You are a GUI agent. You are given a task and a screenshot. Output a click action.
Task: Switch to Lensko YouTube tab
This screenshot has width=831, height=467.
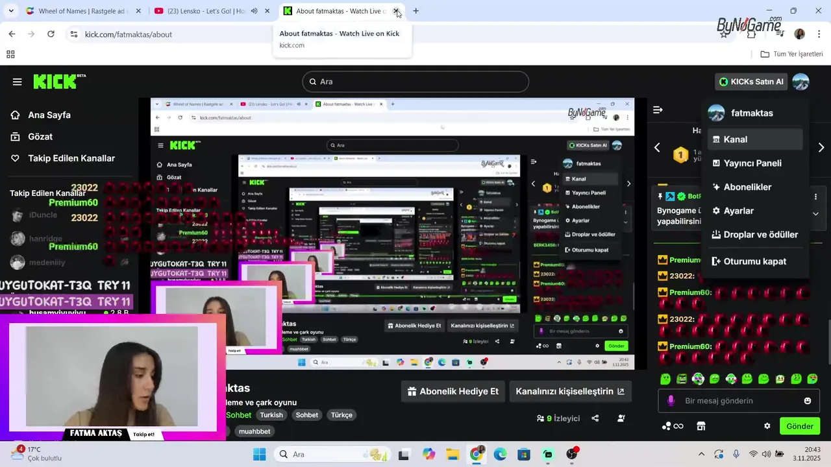pos(212,11)
